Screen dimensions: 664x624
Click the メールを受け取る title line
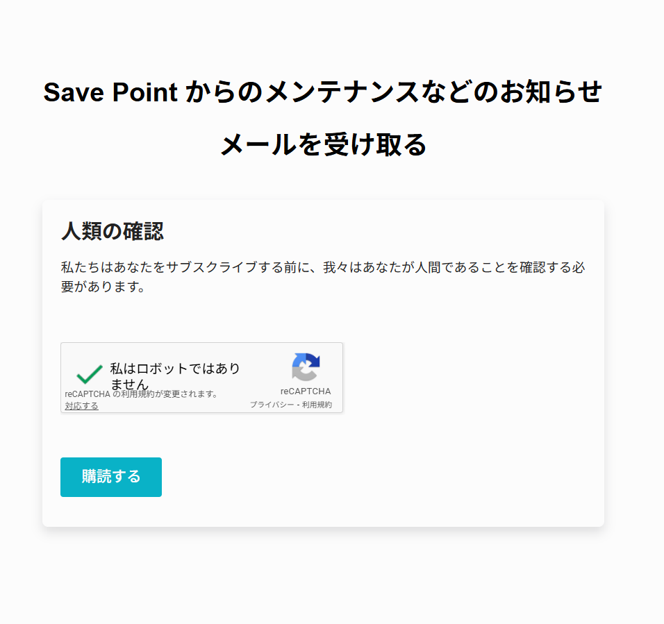click(x=323, y=145)
